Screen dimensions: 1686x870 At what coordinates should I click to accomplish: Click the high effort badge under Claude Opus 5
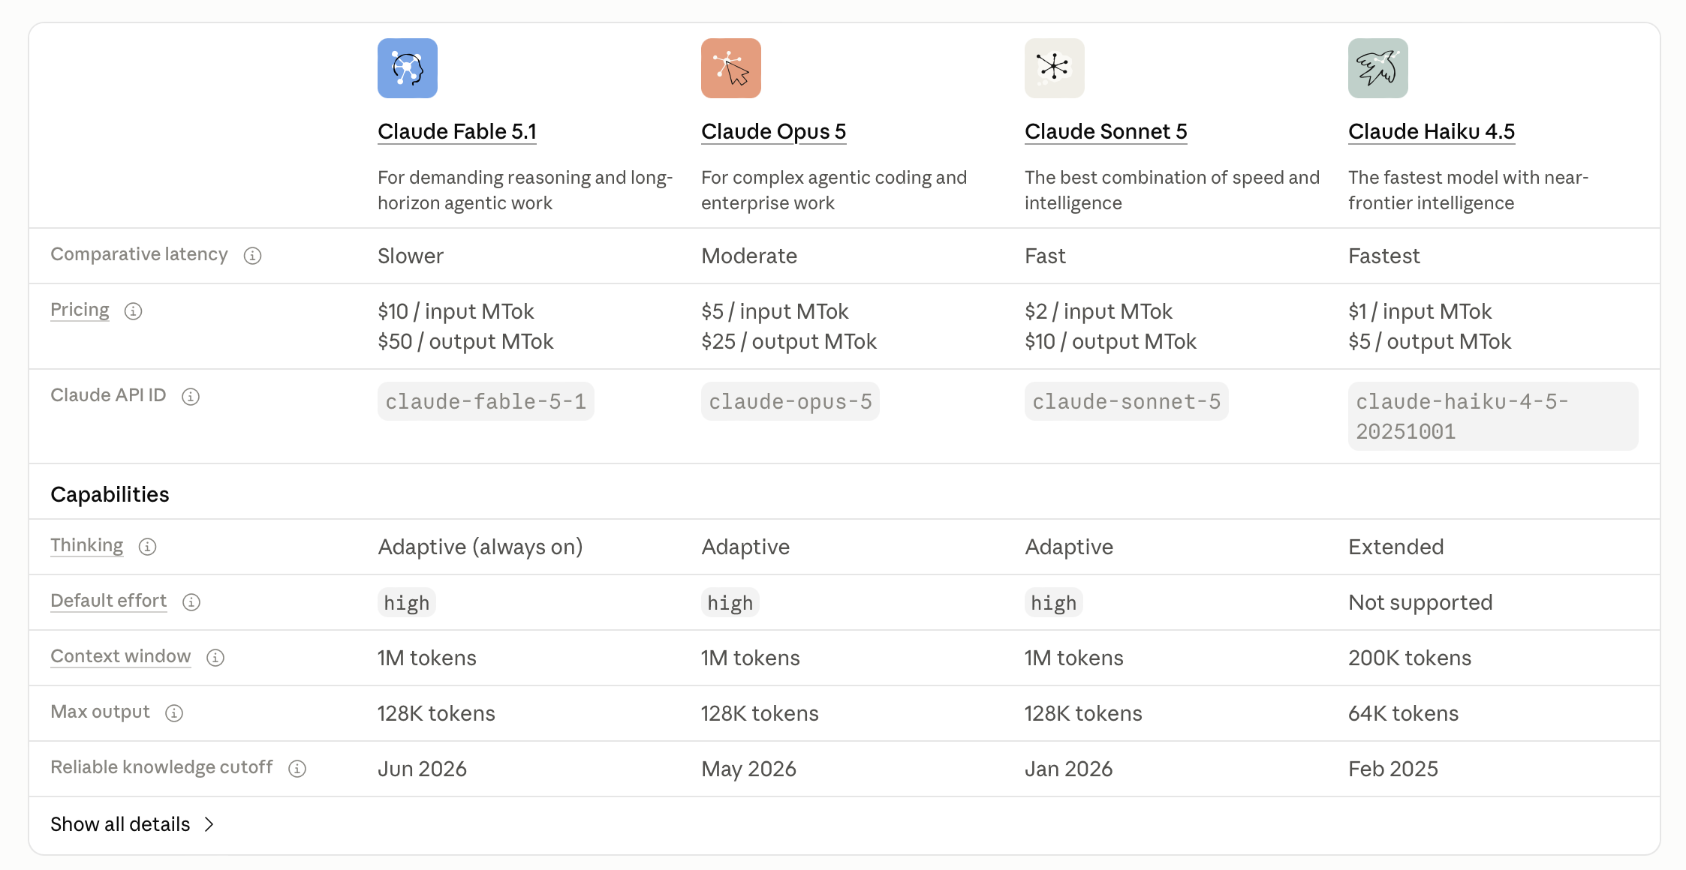click(730, 602)
